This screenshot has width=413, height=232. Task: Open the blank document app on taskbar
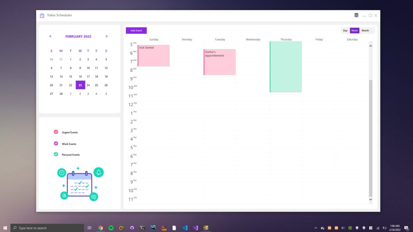point(174,228)
